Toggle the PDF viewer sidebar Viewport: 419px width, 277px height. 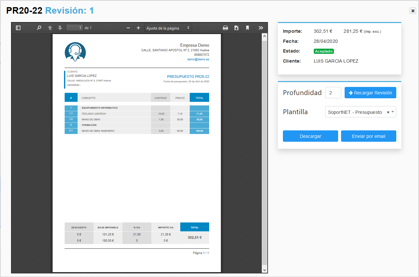pyautogui.click(x=18, y=28)
